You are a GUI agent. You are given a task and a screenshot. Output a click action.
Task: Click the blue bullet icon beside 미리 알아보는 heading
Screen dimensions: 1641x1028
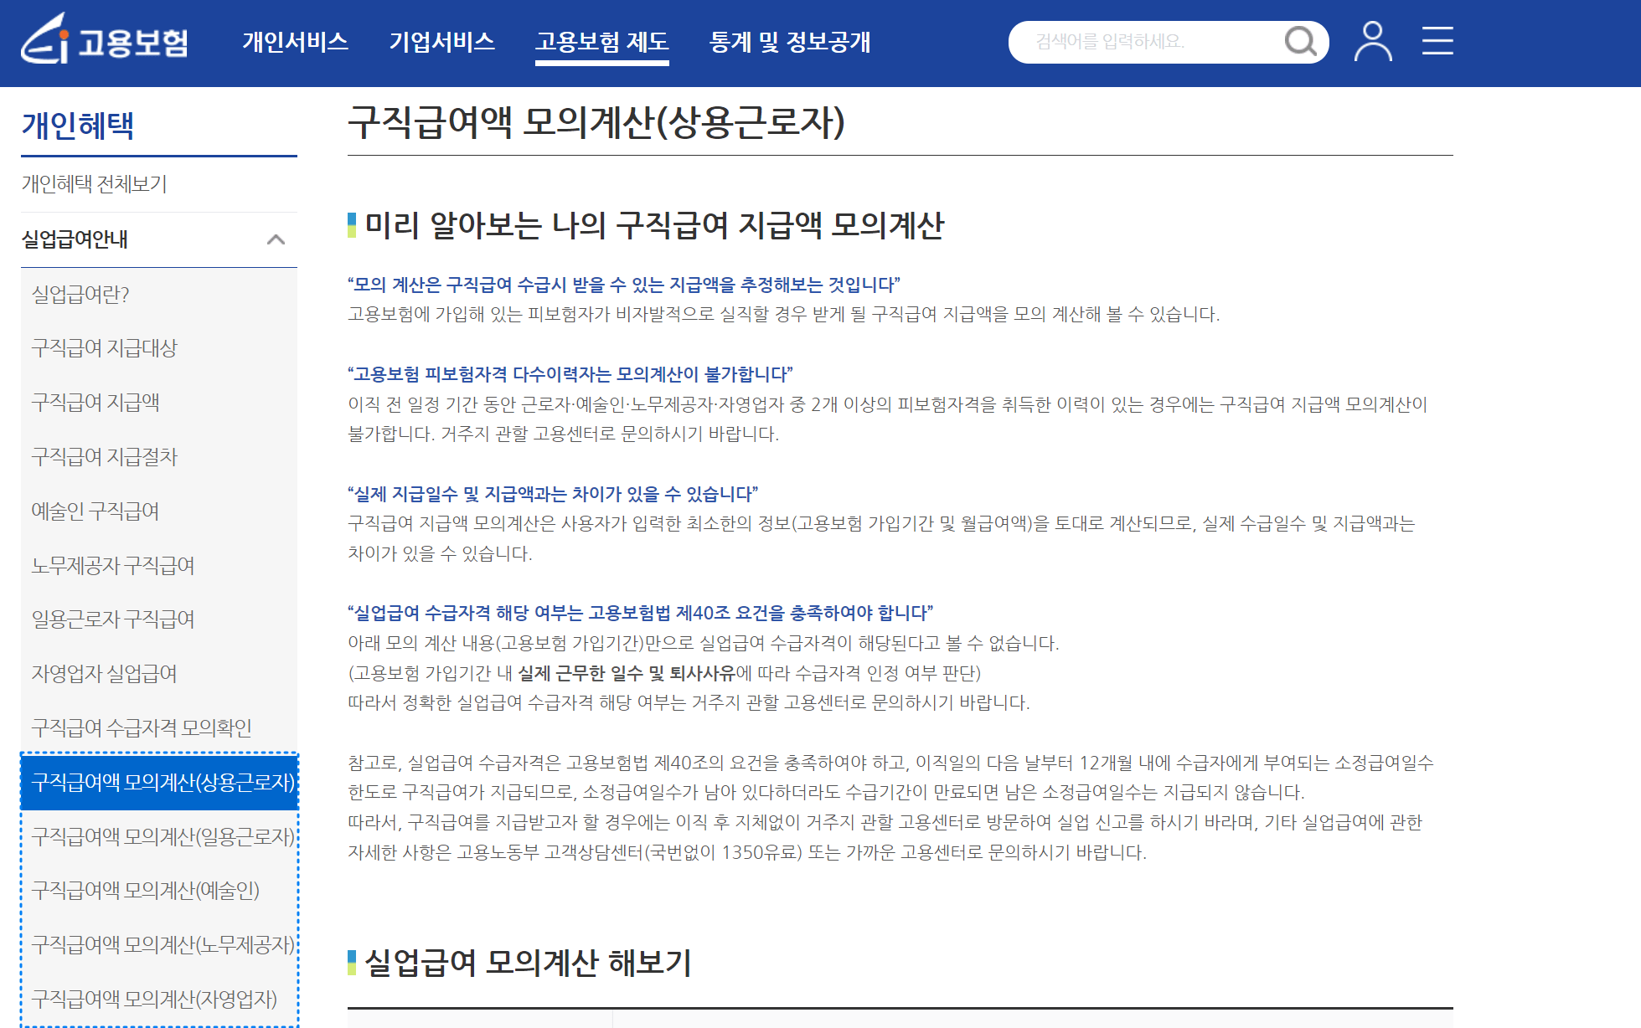pyautogui.click(x=353, y=224)
